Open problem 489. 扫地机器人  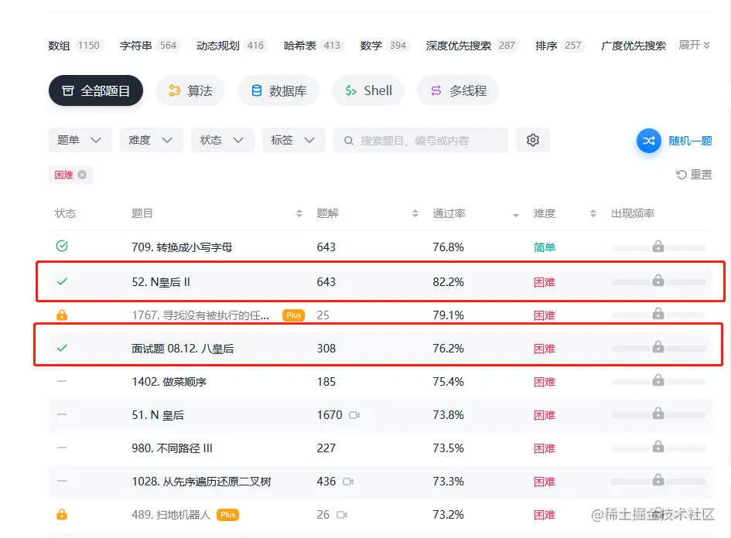point(171,515)
